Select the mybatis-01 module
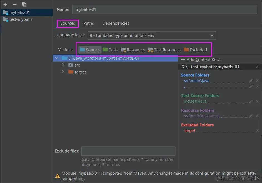 27,12
